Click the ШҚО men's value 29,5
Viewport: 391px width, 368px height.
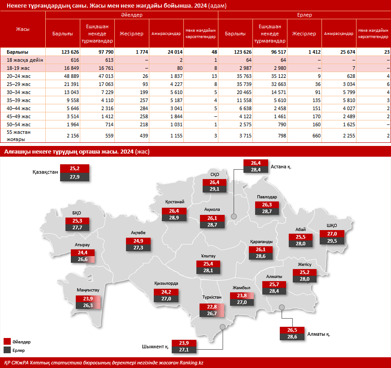(332, 241)
